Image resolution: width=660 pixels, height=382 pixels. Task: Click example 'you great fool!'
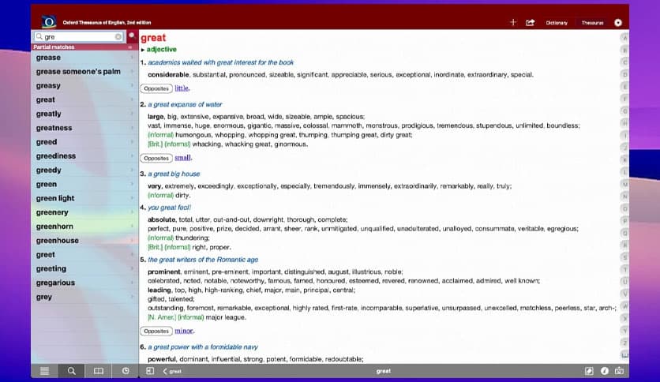point(169,208)
